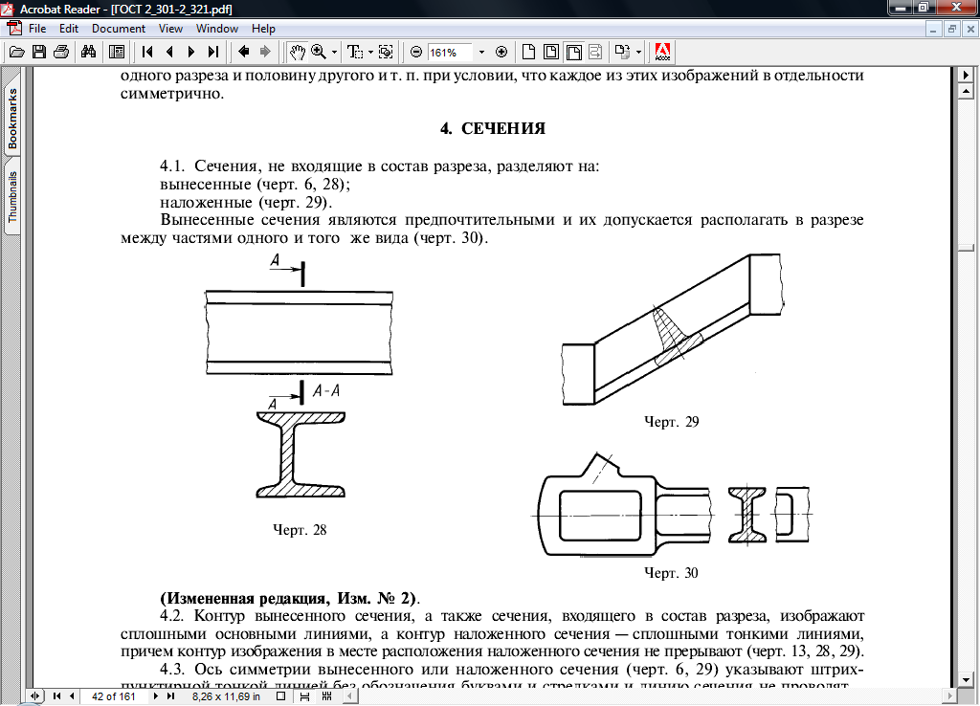This screenshot has height=706, width=980.
Task: Save a copy with the floppy disk icon
Action: click(x=38, y=52)
